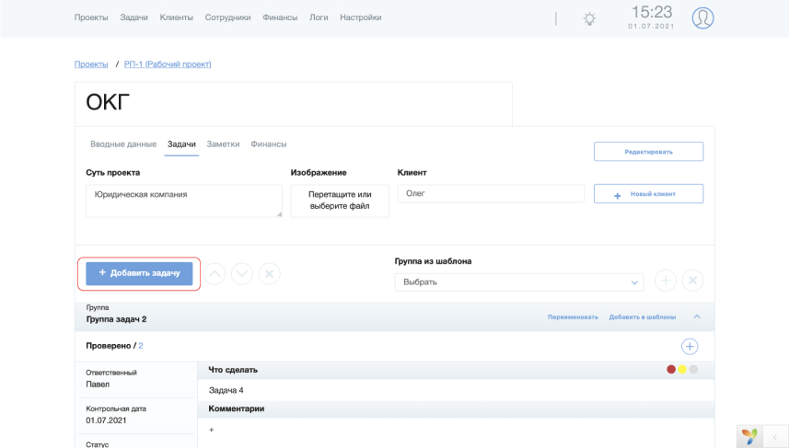The width and height of the screenshot is (789, 448).
Task: Switch to the Финансы tab
Action: click(269, 144)
